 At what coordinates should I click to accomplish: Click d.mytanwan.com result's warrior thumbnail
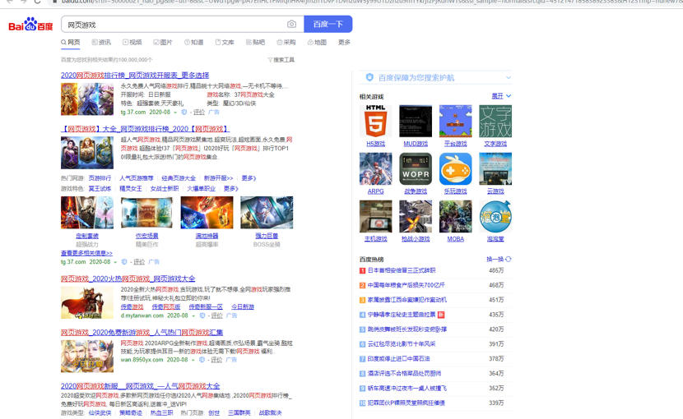tap(87, 303)
